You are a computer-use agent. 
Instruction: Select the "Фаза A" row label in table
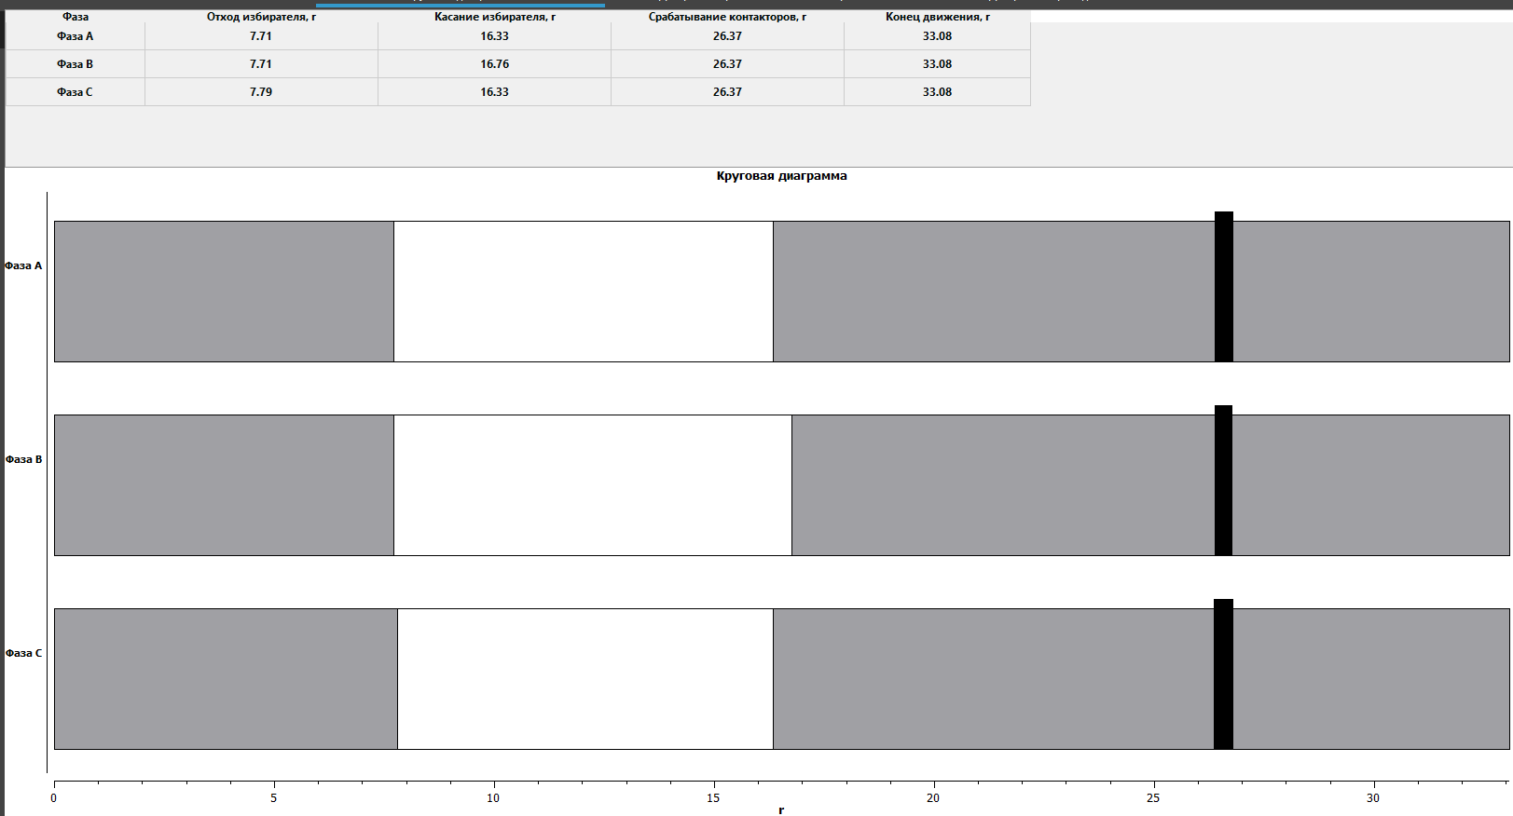[76, 36]
